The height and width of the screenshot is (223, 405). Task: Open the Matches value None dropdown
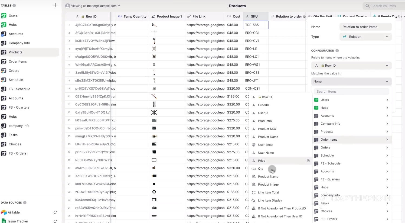coord(351,81)
